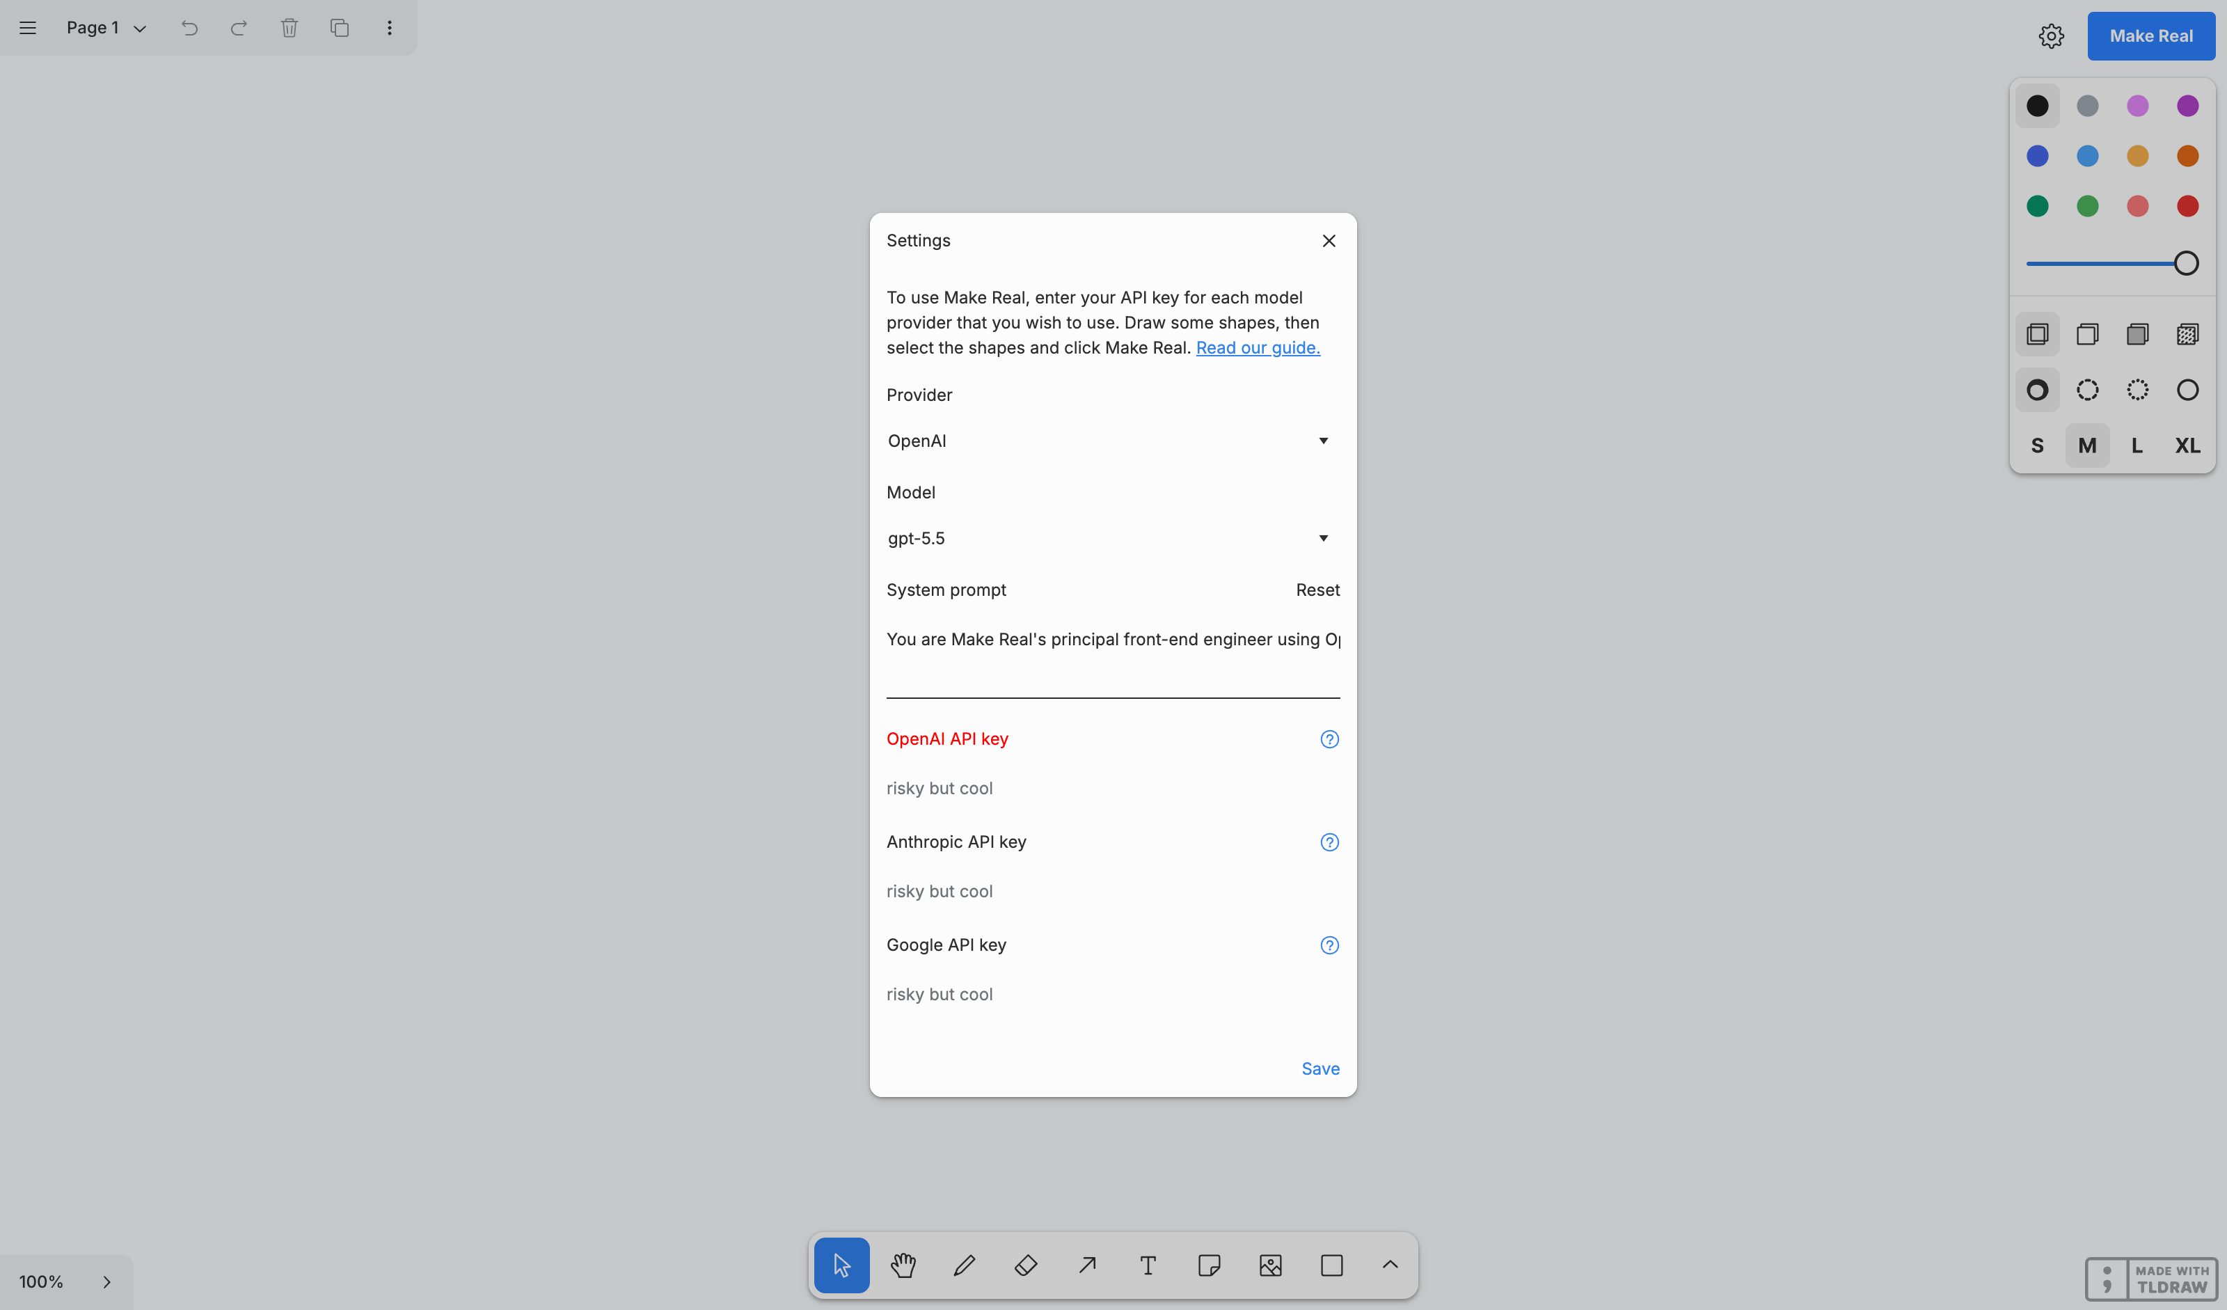Screen dimensions: 2227x1310
Task: Expand zoom panel chevron next to 100%
Action: 107,1281
